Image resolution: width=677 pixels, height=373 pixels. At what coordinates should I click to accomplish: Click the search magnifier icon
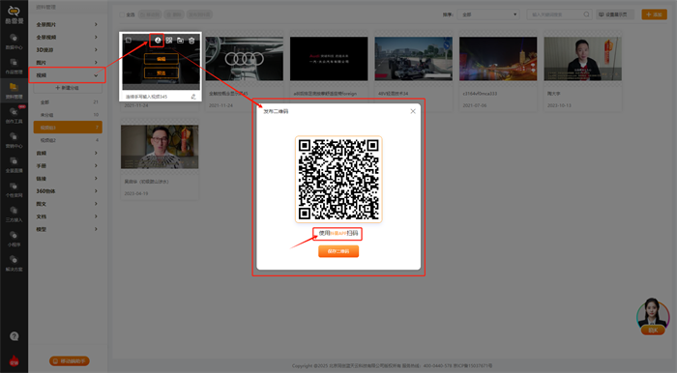(586, 14)
